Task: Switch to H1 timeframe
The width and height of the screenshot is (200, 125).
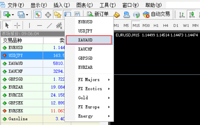Action: coord(156,25)
